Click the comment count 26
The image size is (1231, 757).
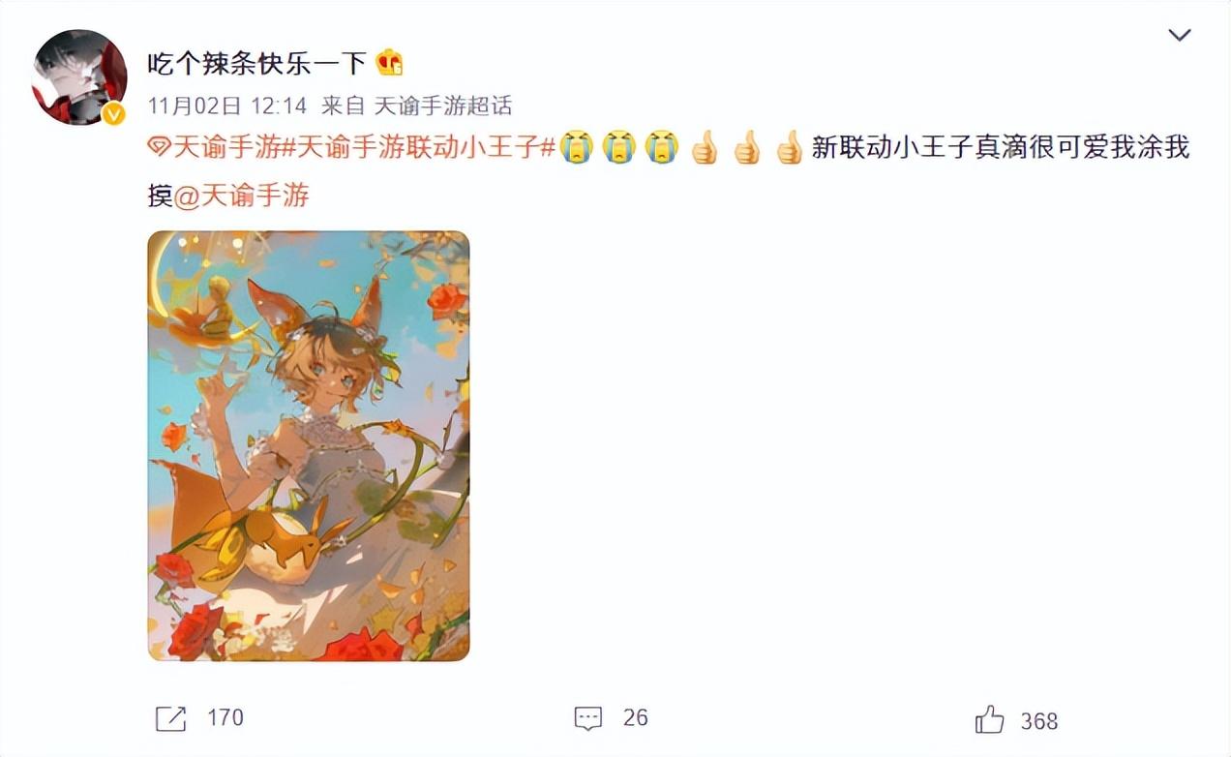635,718
